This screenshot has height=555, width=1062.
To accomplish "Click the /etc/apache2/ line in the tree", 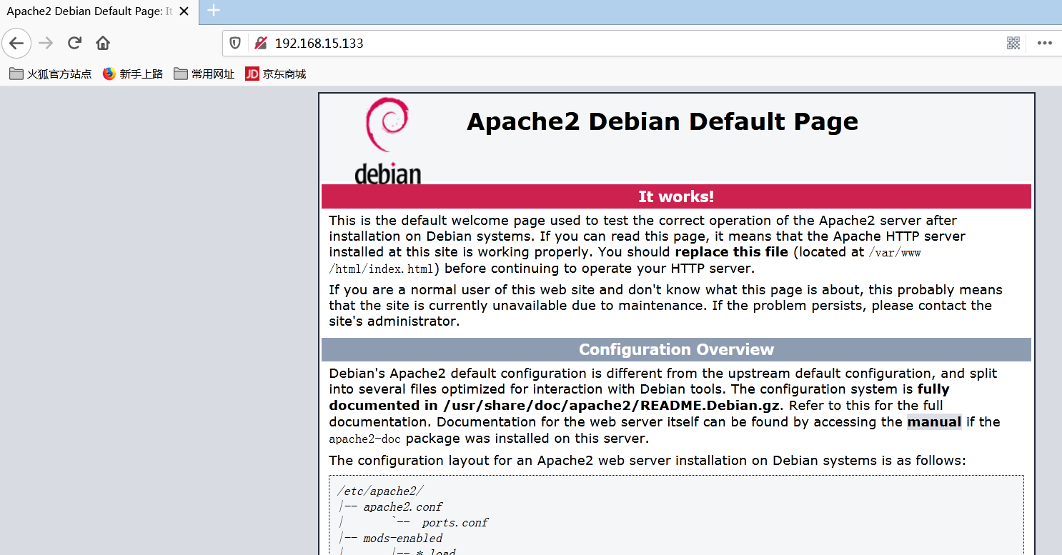I will (x=381, y=491).
